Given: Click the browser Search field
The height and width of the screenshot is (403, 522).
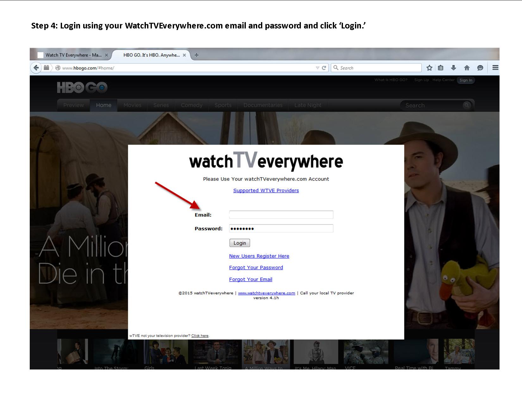Looking at the screenshot, I should point(376,68).
